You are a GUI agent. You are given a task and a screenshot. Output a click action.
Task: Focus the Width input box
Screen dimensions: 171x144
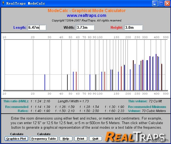tap(85, 27)
